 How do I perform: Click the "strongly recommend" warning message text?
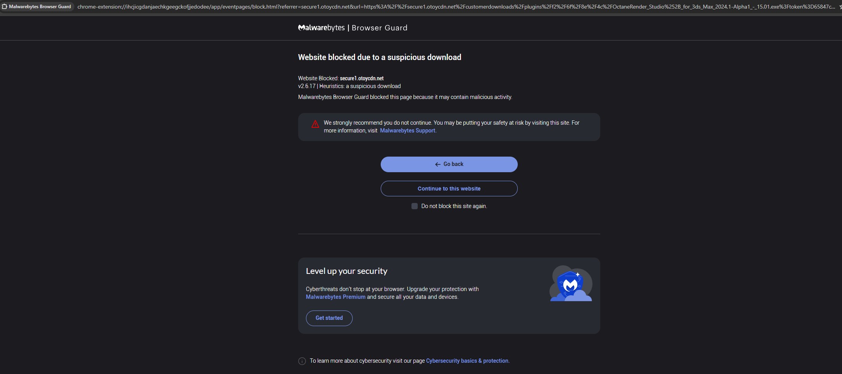click(452, 123)
